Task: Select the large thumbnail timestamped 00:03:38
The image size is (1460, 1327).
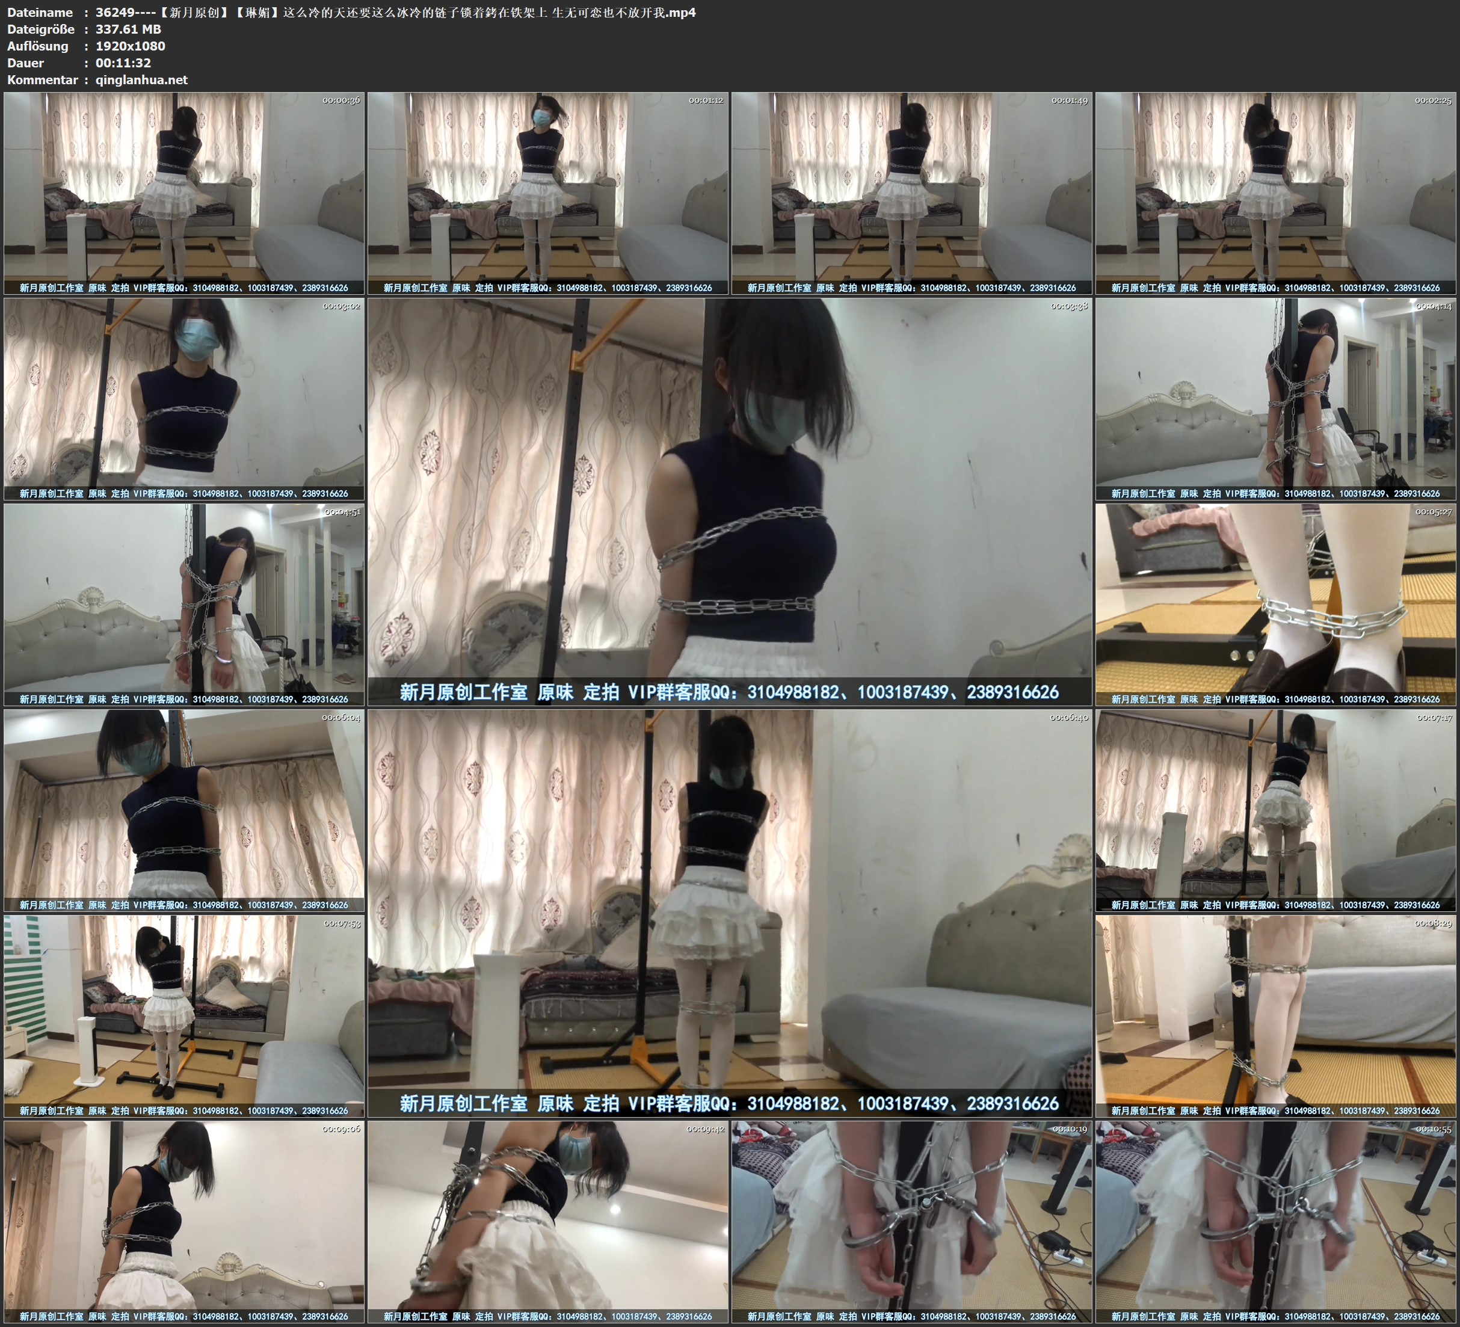Action: click(729, 501)
